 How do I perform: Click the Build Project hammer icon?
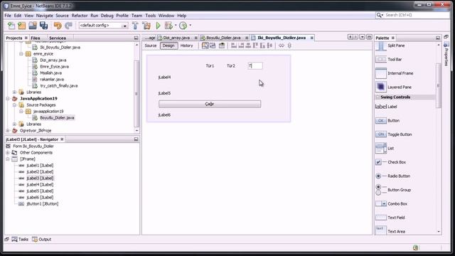(135, 26)
